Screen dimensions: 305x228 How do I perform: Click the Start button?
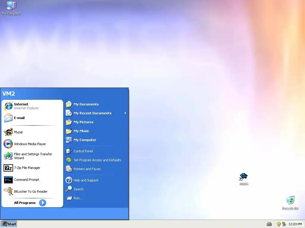click(x=9, y=224)
